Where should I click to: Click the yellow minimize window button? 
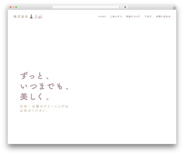point(13,7)
